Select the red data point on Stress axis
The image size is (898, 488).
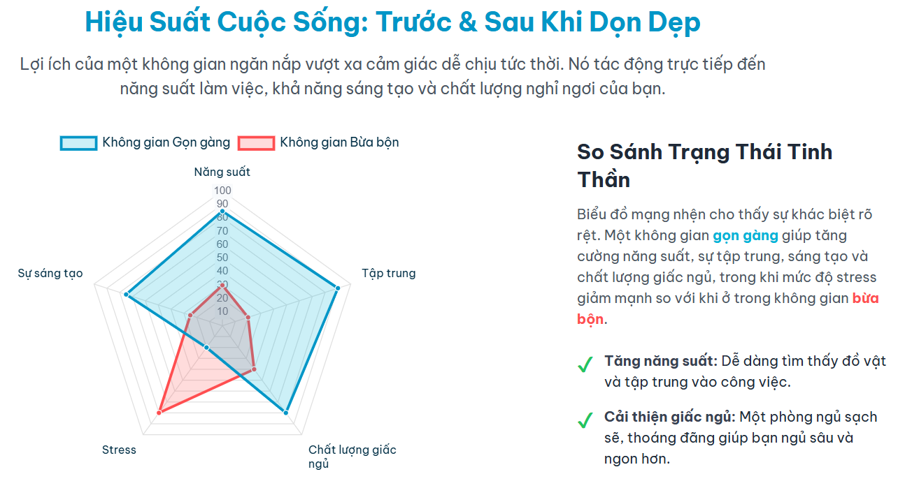(159, 413)
